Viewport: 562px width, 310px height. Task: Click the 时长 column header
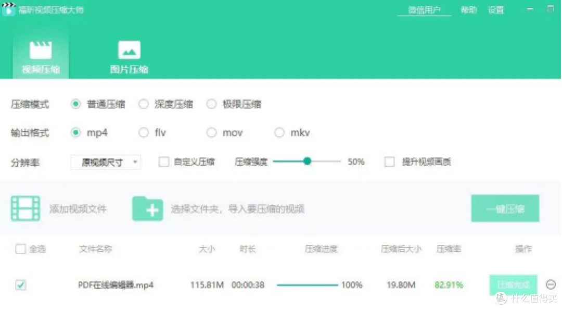[x=248, y=249]
